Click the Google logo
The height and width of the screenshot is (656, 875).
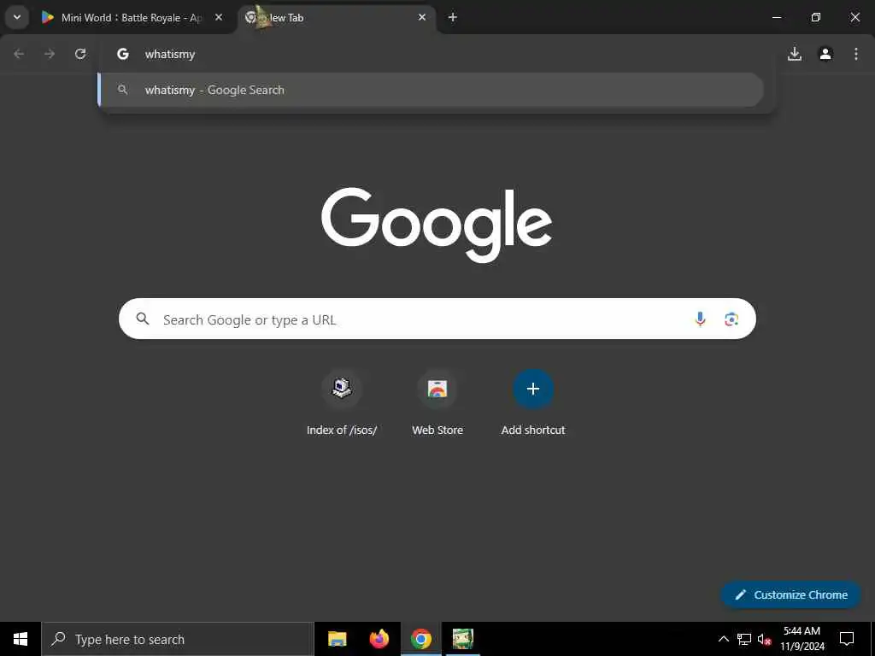437,225
